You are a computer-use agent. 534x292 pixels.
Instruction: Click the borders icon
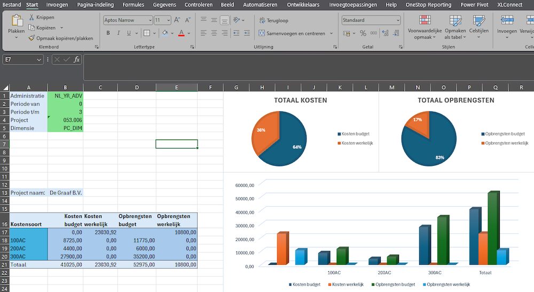click(147, 33)
